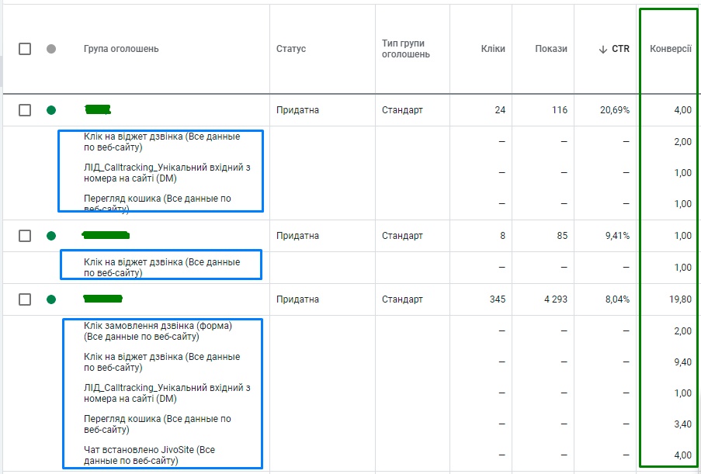Click green status dot for 345-click ad group
This screenshot has width=701, height=474.
pyautogui.click(x=51, y=299)
